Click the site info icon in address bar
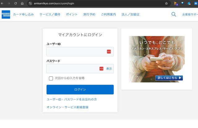The width and height of the screenshot is (198, 128). 30,3
